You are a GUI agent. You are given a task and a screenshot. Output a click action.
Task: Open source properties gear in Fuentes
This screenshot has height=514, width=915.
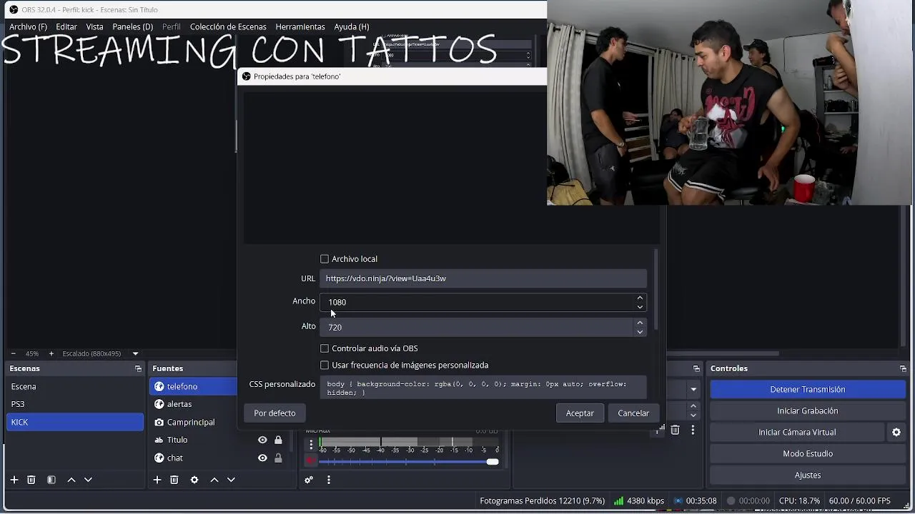point(194,480)
